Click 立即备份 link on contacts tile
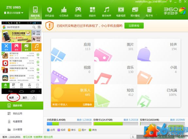188x139 pixels. tap(87, 105)
